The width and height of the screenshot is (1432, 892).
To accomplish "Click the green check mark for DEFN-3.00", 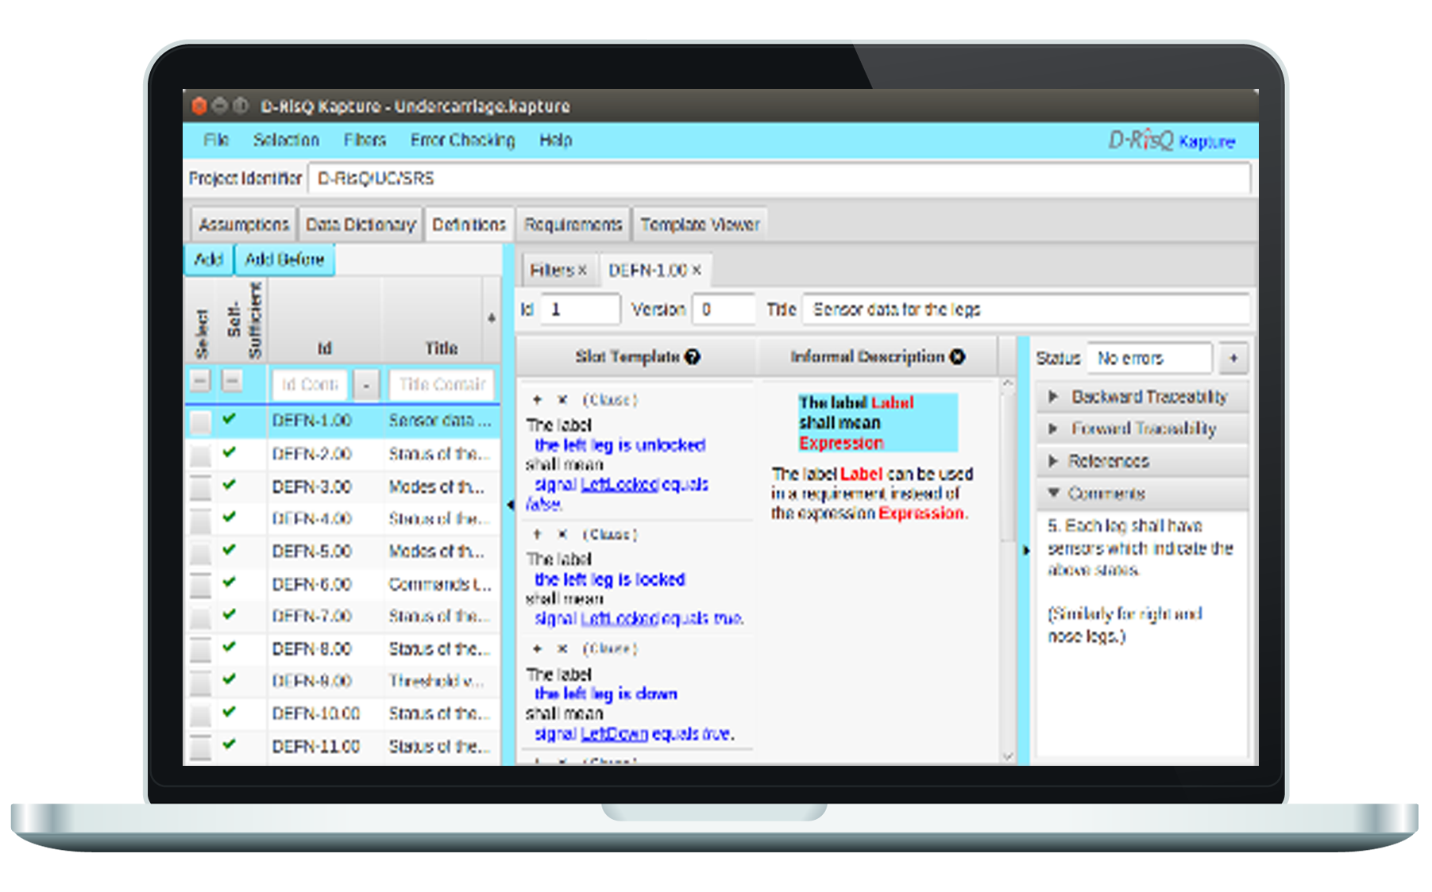I will [x=230, y=484].
